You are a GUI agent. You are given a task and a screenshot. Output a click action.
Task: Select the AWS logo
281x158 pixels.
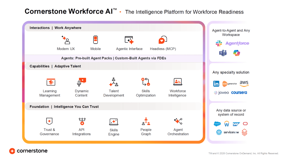tap(244, 83)
